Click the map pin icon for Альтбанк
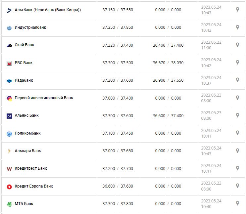This screenshot has width=246, height=214. 237,10
